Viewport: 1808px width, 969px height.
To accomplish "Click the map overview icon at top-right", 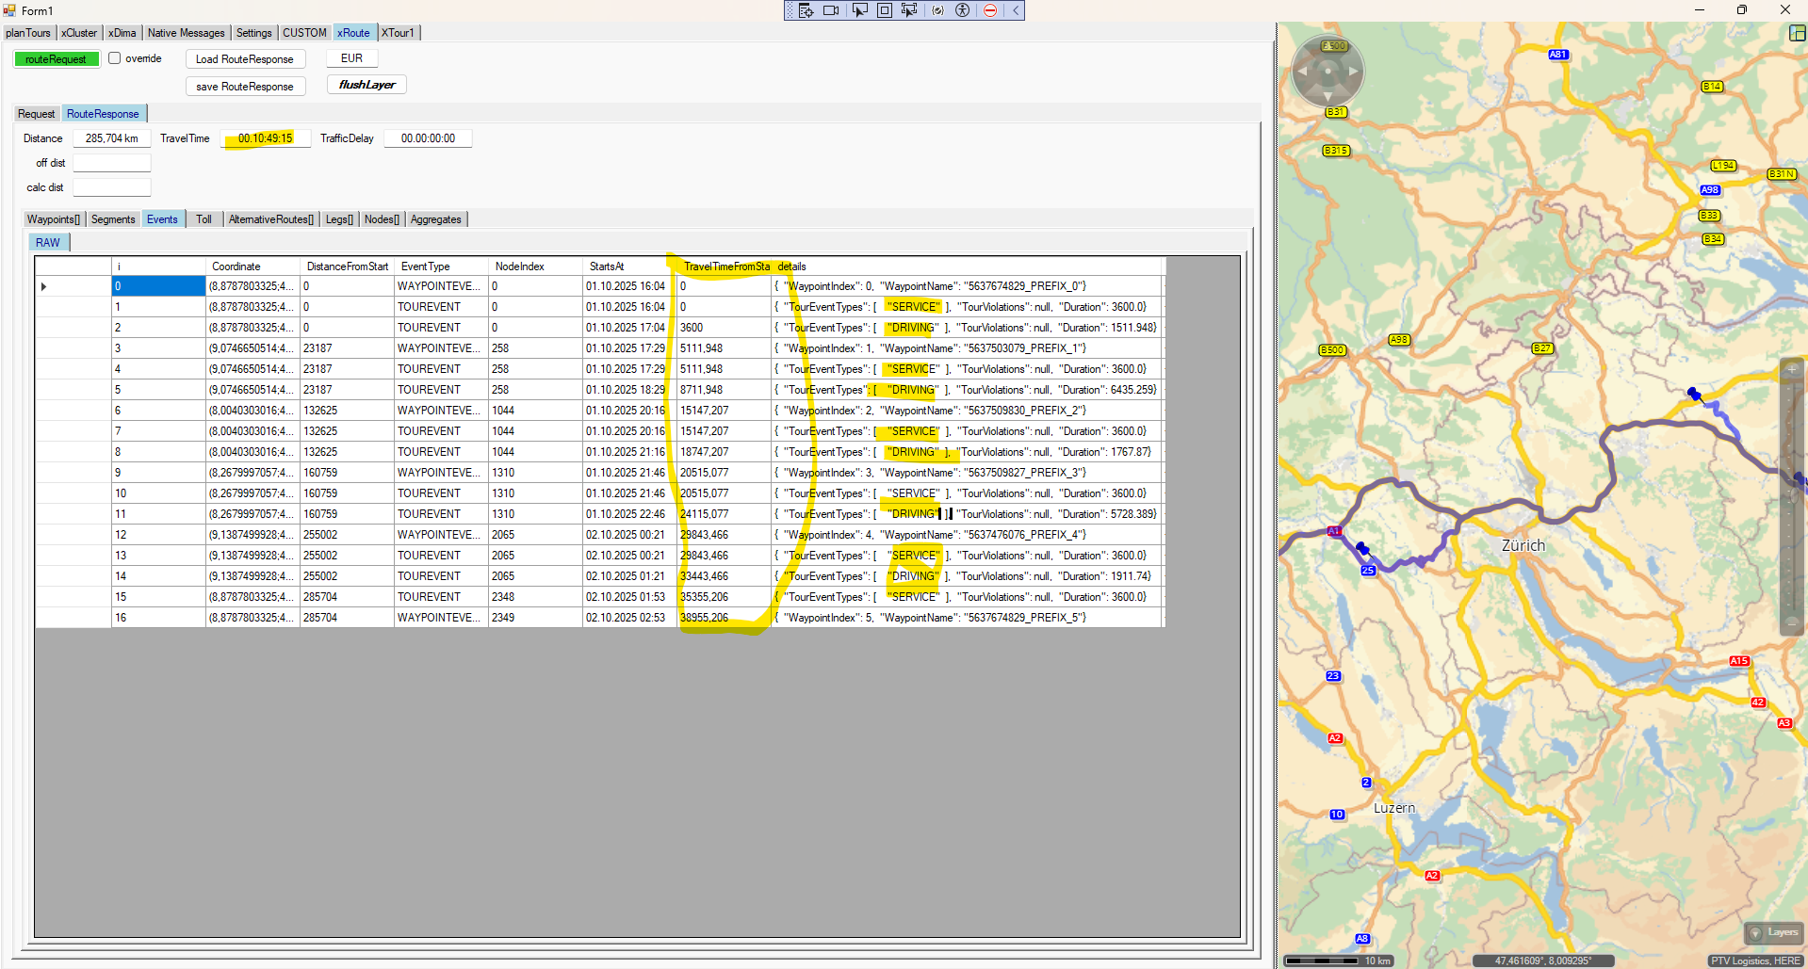I will click(x=1797, y=33).
